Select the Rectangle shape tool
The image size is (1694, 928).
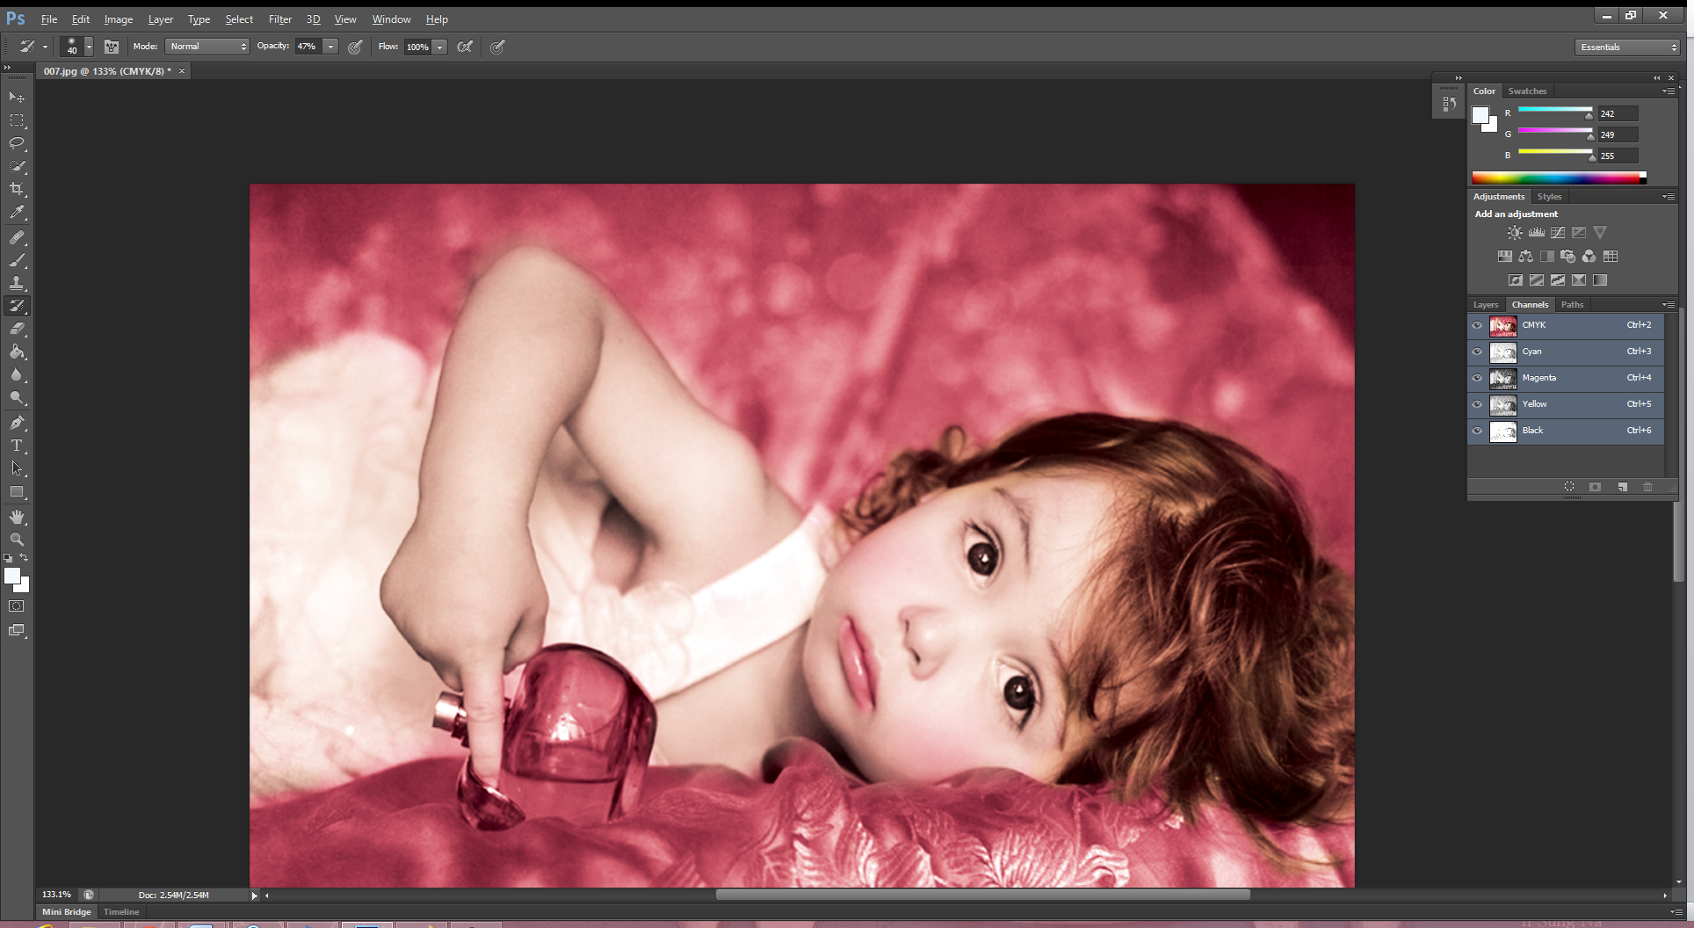[17, 491]
